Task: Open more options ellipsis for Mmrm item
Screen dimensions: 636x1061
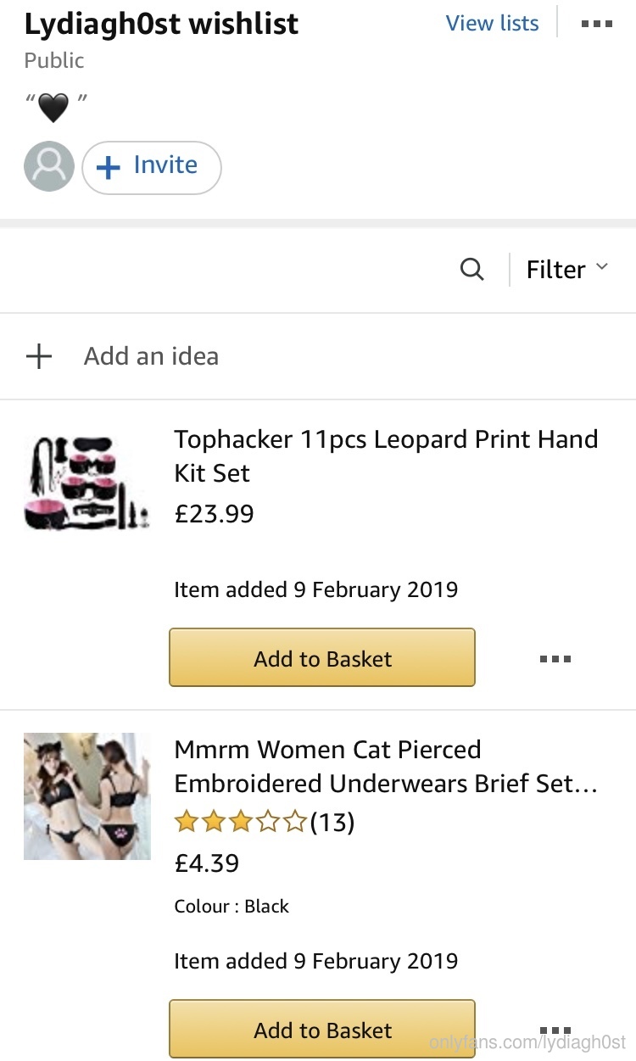Action: click(555, 1030)
